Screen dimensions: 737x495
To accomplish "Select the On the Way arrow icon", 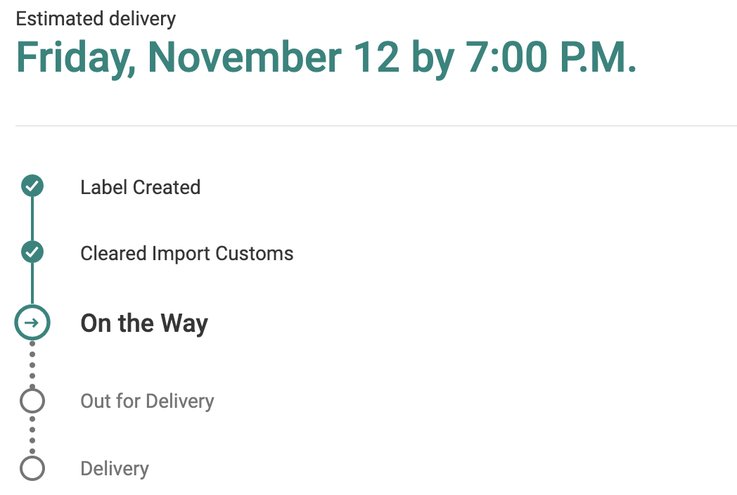I will [x=32, y=323].
